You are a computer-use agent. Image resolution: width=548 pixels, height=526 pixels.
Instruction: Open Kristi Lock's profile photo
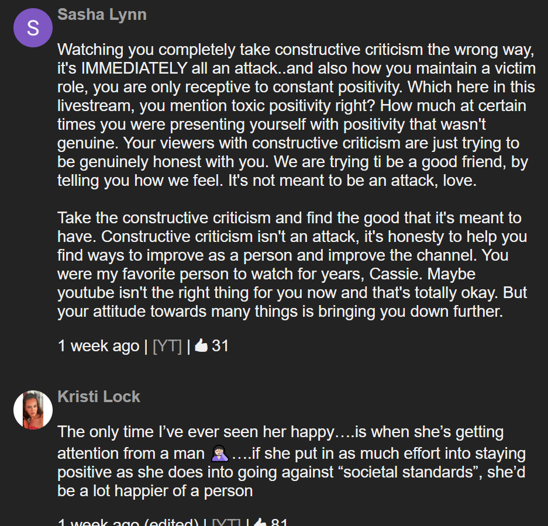tap(33, 410)
